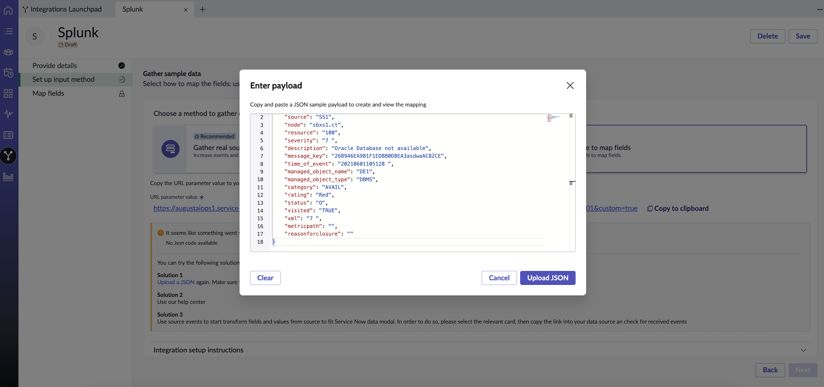Click the "time_of_event" line

coord(339,164)
